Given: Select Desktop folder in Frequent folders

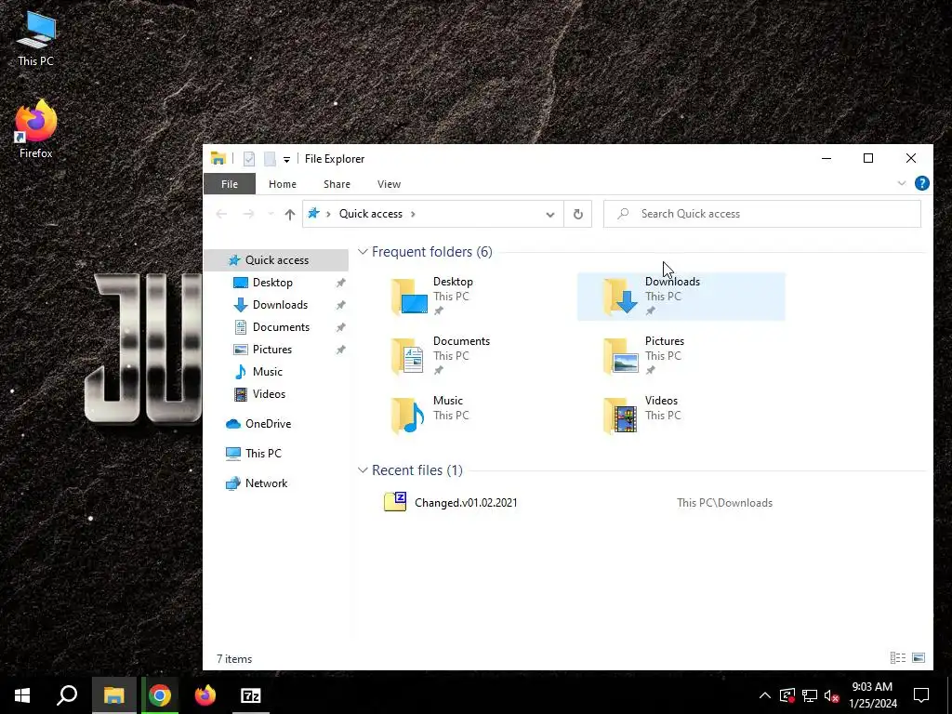Looking at the screenshot, I should pos(469,297).
